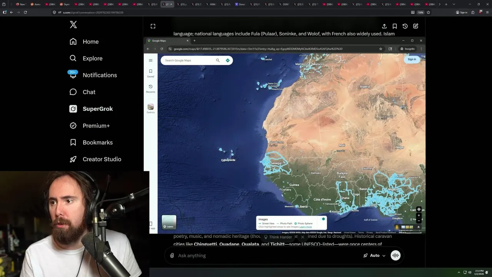The width and height of the screenshot is (492, 277).
Task: Zoom in on the map
Action: tap(419, 215)
